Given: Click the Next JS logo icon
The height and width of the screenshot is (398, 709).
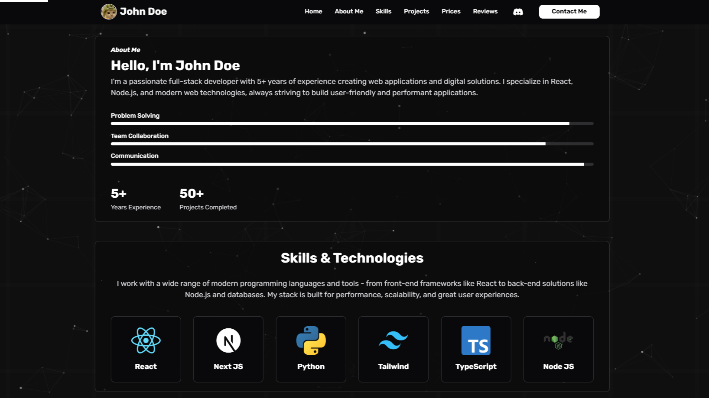Looking at the screenshot, I should 228,340.
